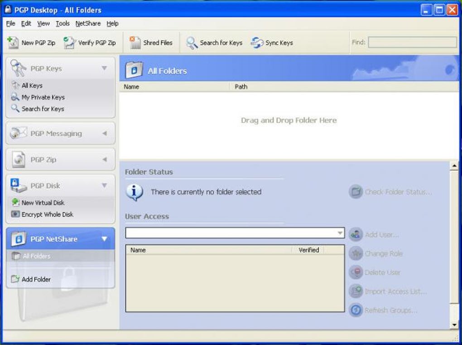462x345 pixels.
Task: Click the All Keys sidebar icon
Action: click(x=15, y=86)
